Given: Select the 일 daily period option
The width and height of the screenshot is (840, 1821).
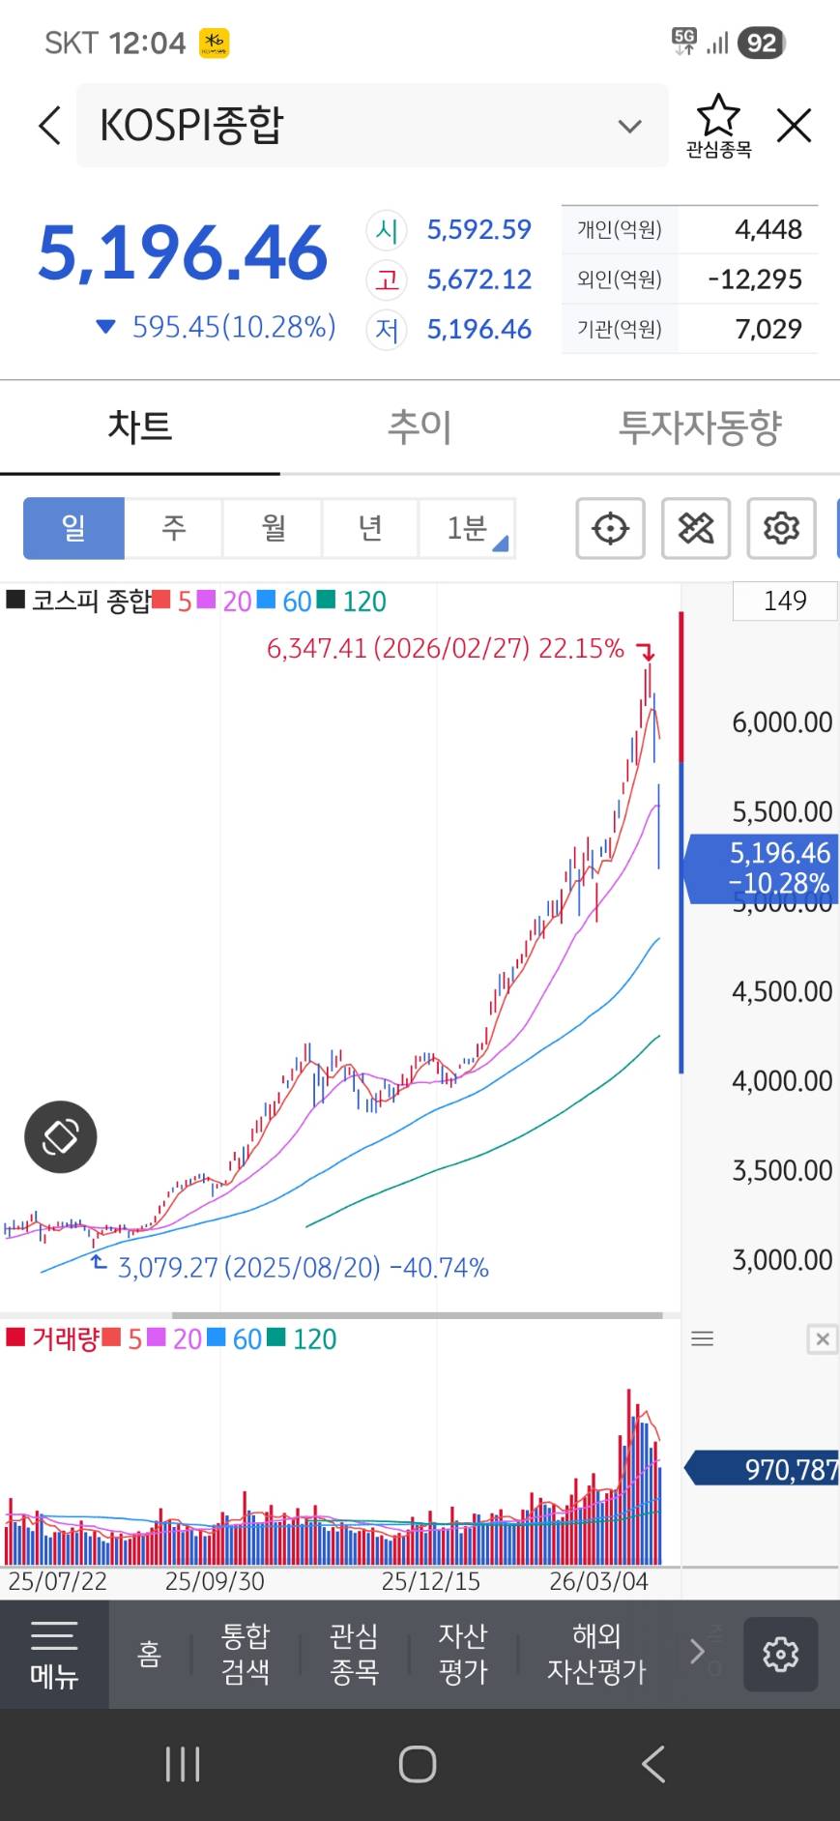Looking at the screenshot, I should point(74,528).
